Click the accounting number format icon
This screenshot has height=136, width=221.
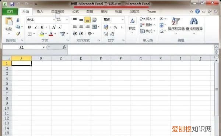coord(106,27)
